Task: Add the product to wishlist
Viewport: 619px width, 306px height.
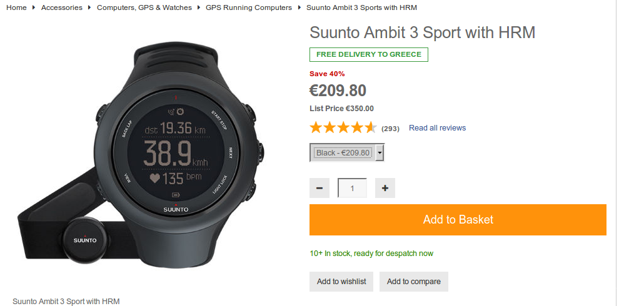Action: [341, 282]
